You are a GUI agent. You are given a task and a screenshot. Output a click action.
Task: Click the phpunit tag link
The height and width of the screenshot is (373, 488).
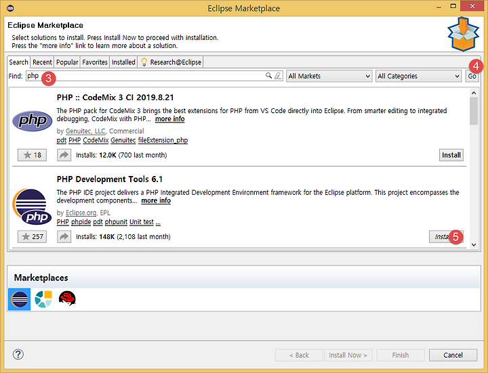tap(116, 222)
